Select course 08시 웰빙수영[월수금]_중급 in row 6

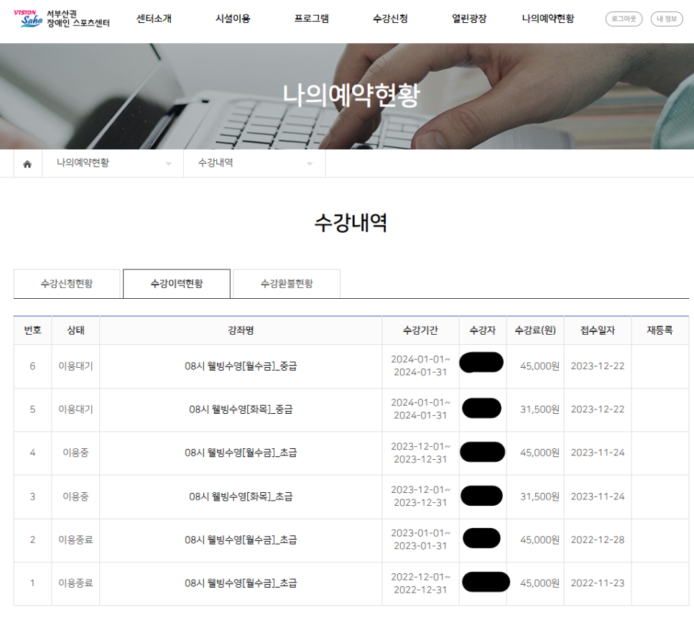point(241,366)
